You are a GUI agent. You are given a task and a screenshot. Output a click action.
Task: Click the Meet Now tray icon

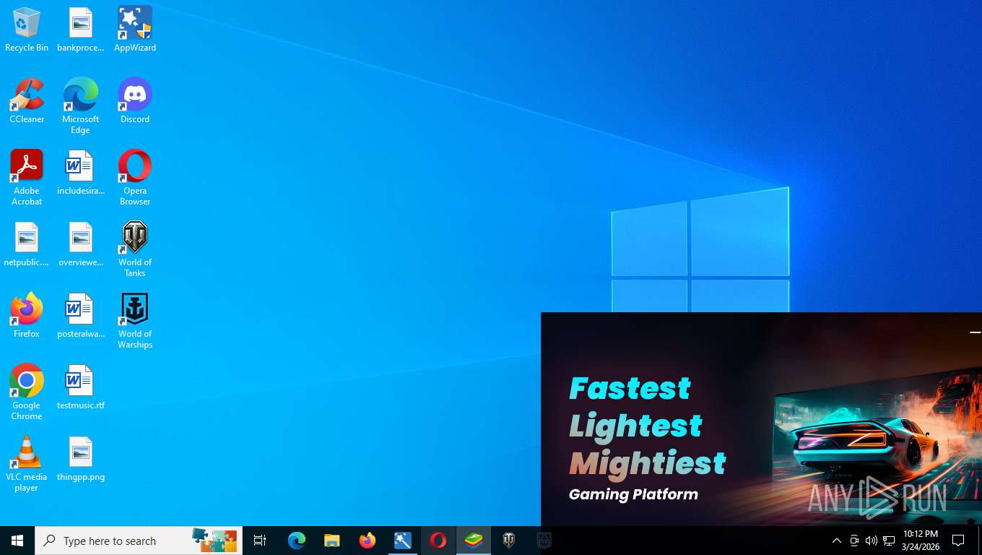pos(854,541)
